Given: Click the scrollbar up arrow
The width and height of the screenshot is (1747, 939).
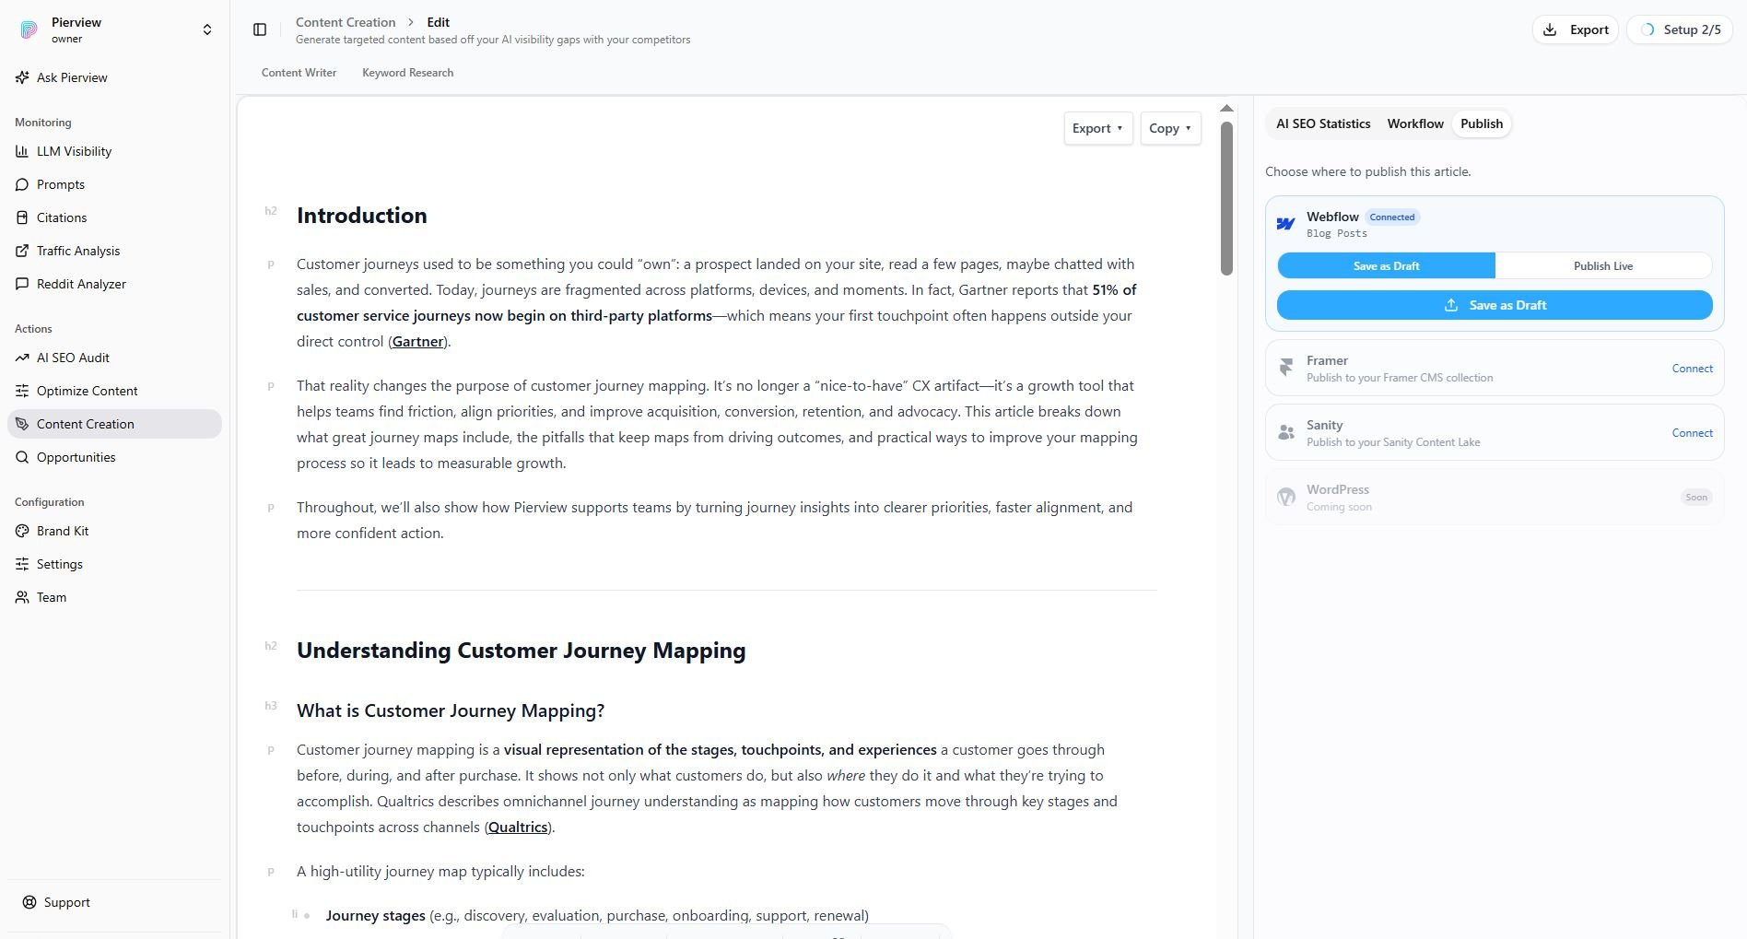Looking at the screenshot, I should (x=1226, y=109).
